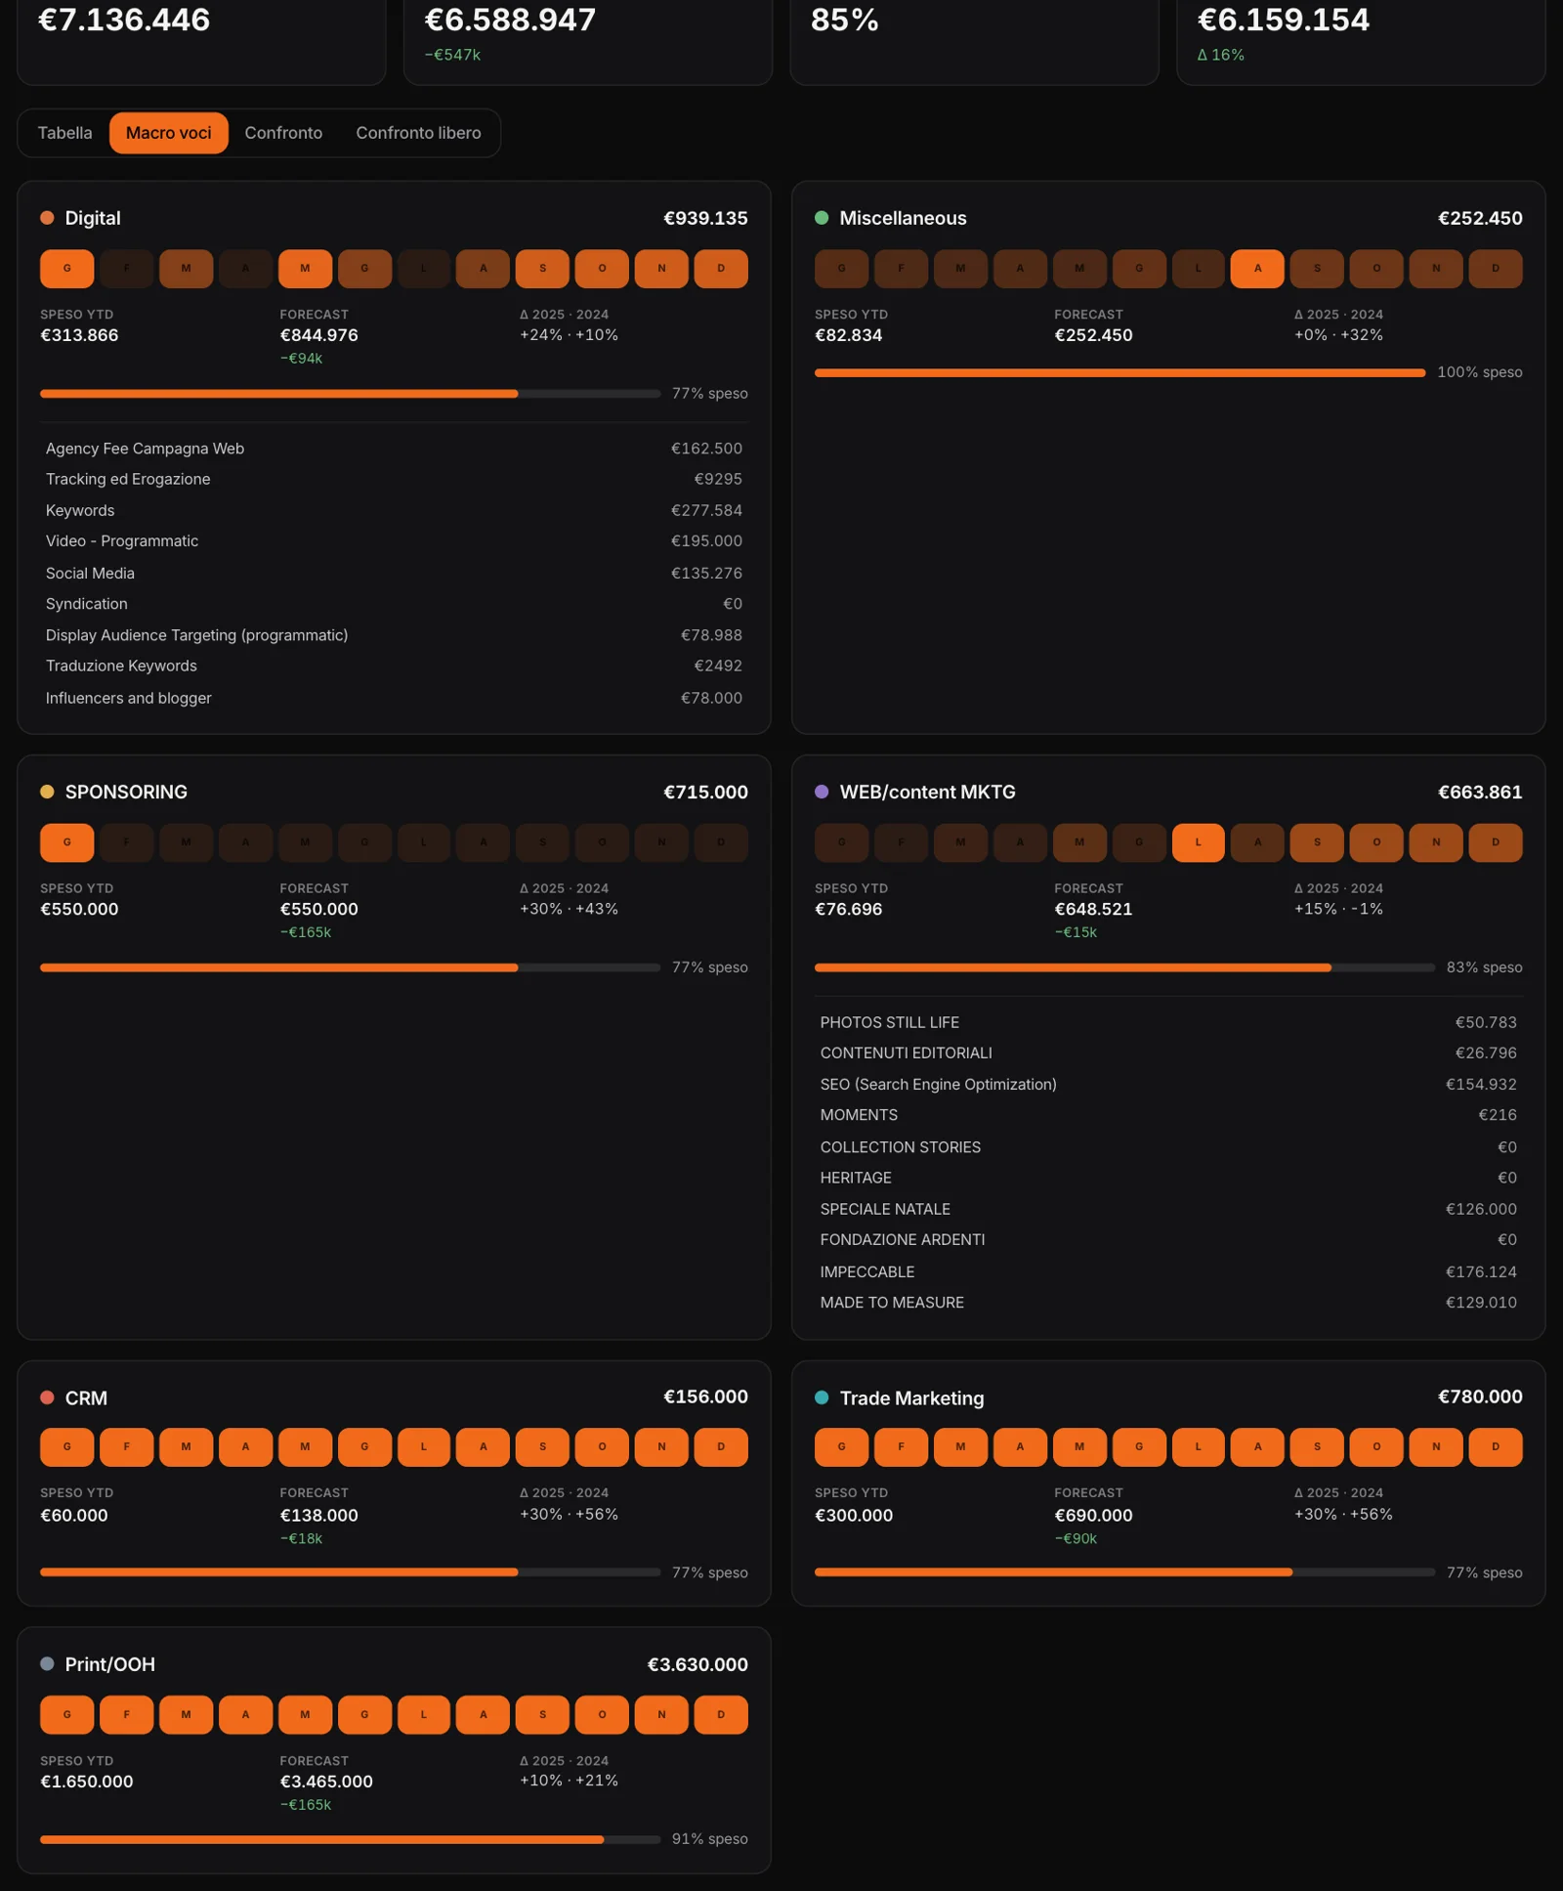Click the teal dot next to Trade Marketing
Viewport: 1563px width, 1891px height.
coord(822,1397)
